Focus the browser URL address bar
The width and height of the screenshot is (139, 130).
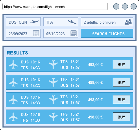pyautogui.click(x=55, y=7)
